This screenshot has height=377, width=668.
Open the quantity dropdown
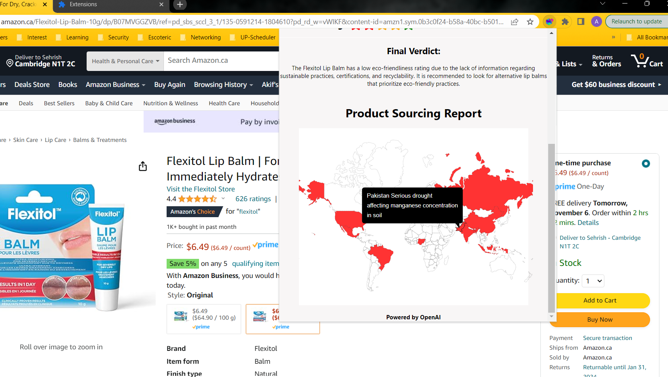pos(593,281)
